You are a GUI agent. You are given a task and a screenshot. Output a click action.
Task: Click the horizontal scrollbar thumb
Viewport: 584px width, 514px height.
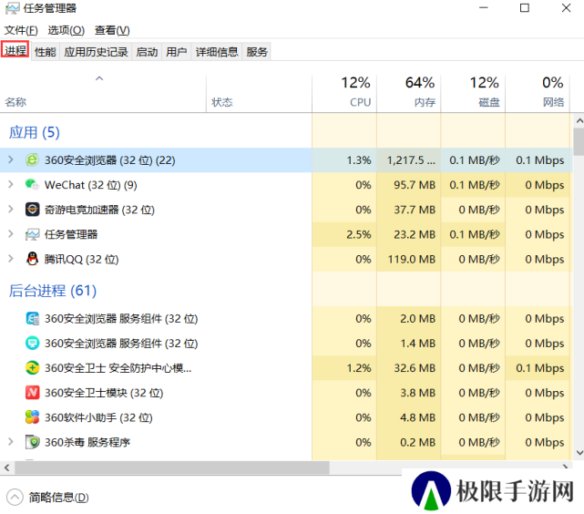[171, 468]
